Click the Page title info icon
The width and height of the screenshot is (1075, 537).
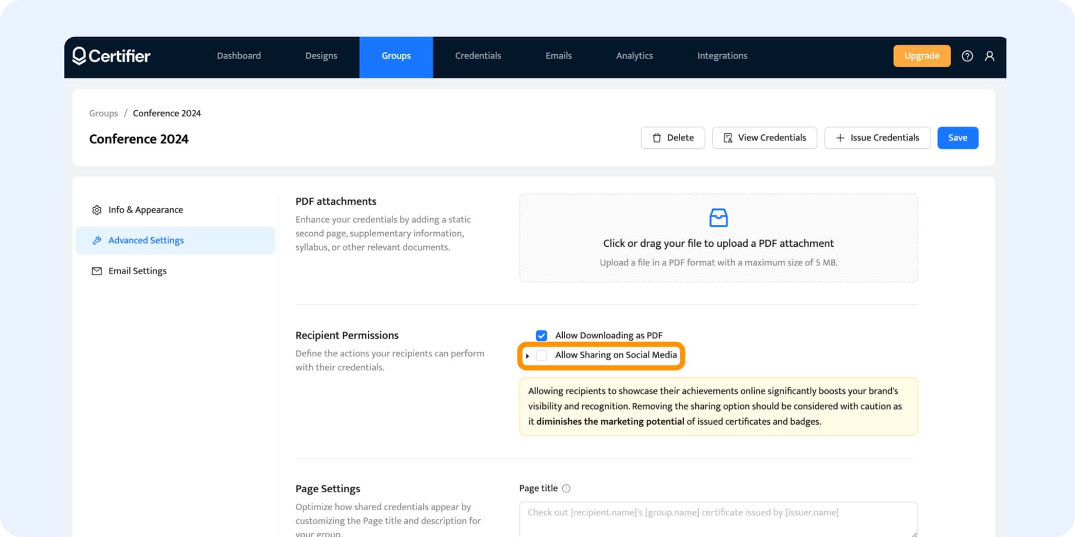pos(566,488)
